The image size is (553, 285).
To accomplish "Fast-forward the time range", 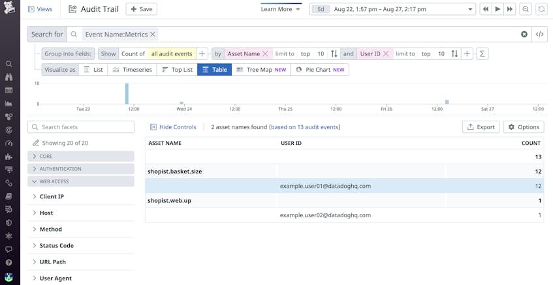I will coord(510,9).
